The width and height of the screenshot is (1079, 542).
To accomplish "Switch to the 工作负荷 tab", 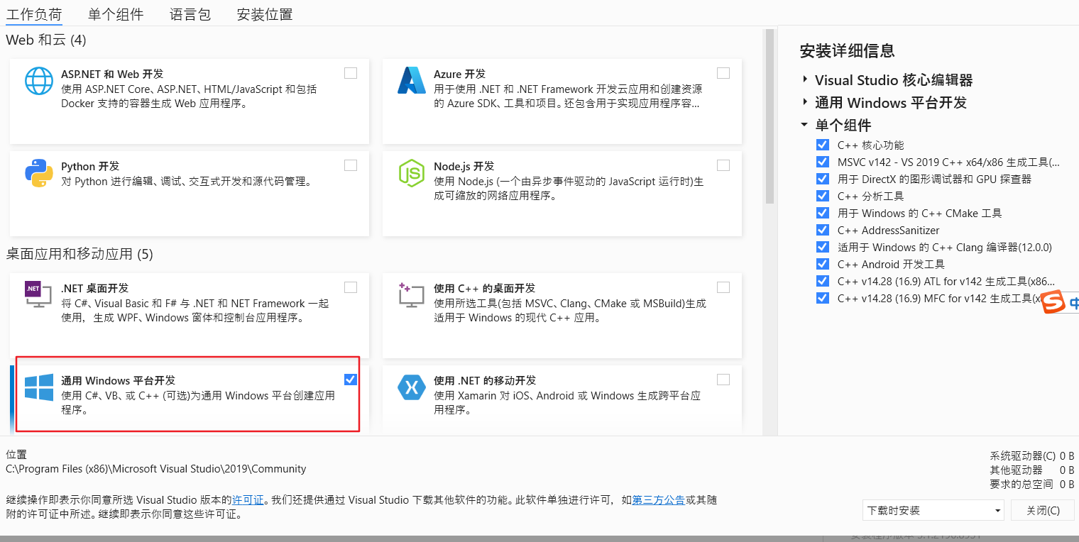I will (x=34, y=14).
